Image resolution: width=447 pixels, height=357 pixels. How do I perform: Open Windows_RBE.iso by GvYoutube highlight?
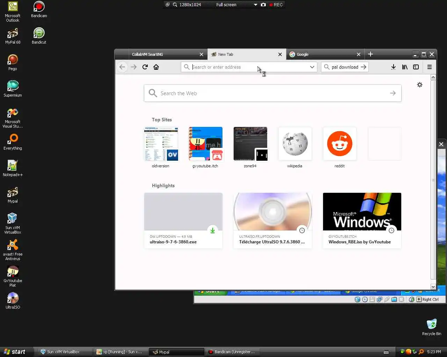[x=362, y=220]
